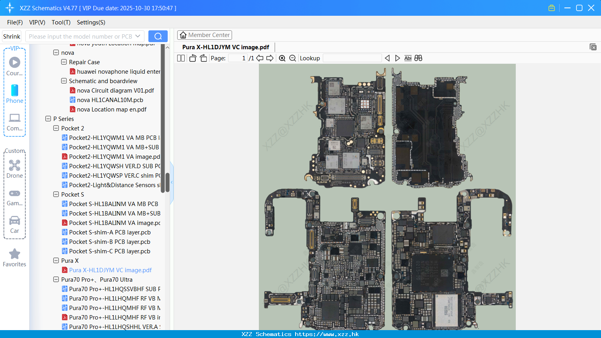This screenshot has width=601, height=338.
Task: Open Pura70 Pro+-HL1HQSSVBHF SUB file
Action: pyautogui.click(x=111, y=289)
